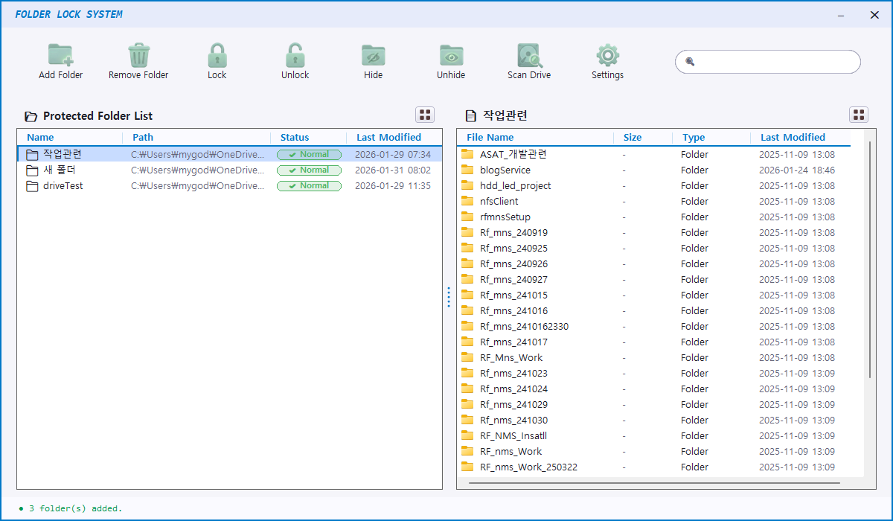This screenshot has height=521, width=893.
Task: Select the Rf_mns_240926 folder name
Action: (x=513, y=263)
